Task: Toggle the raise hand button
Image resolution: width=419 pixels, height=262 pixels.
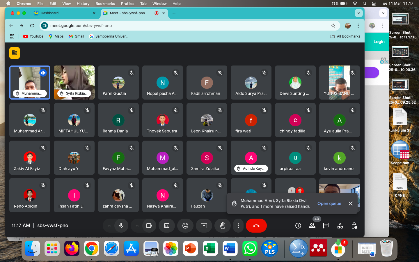Action: tap(223, 226)
